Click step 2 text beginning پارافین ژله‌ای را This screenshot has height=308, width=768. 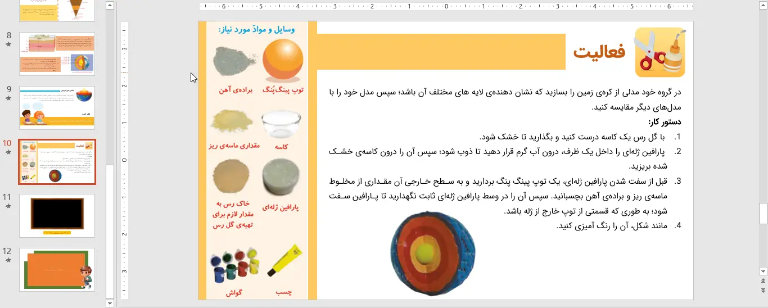pos(498,158)
